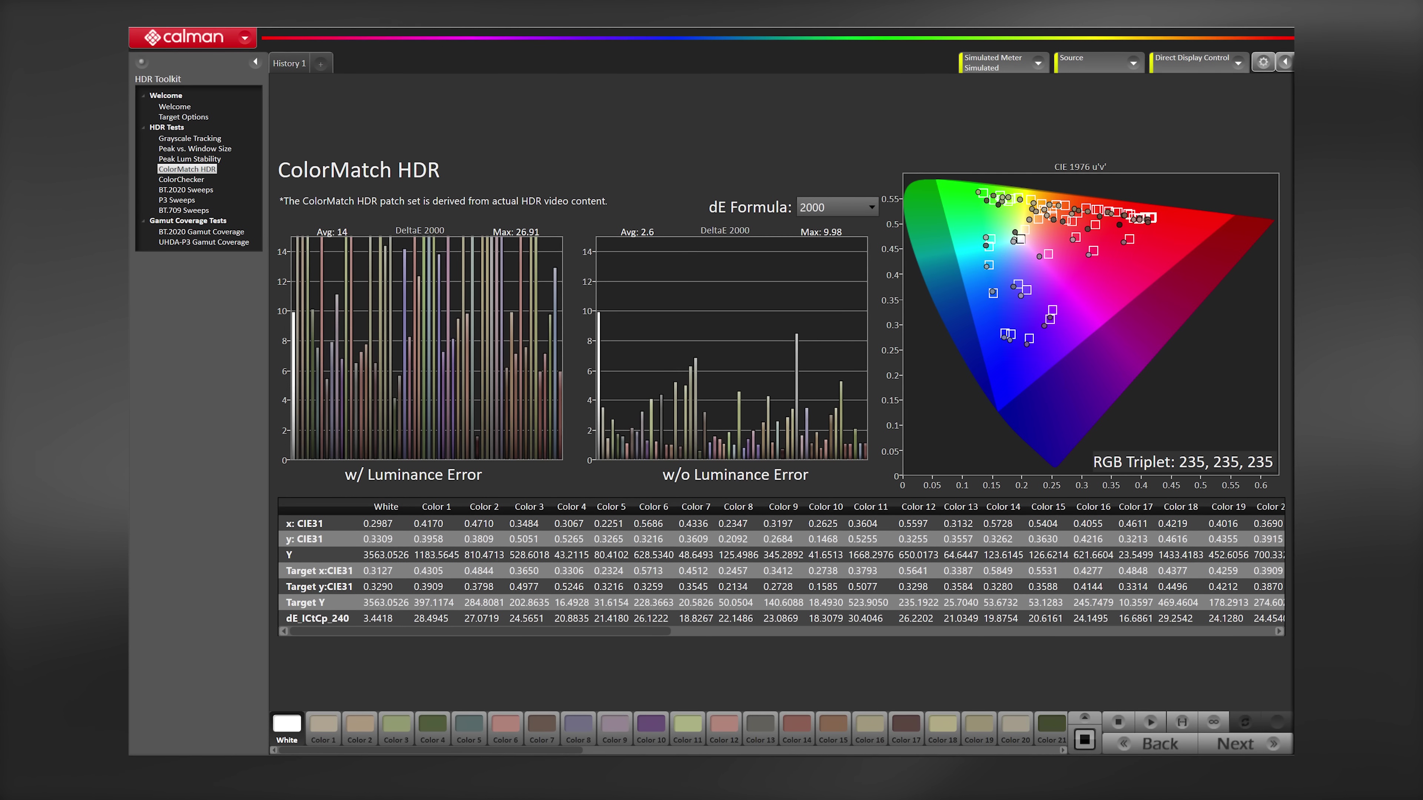Click the x: CIE31 row label
This screenshot has height=800, width=1423.
click(304, 523)
